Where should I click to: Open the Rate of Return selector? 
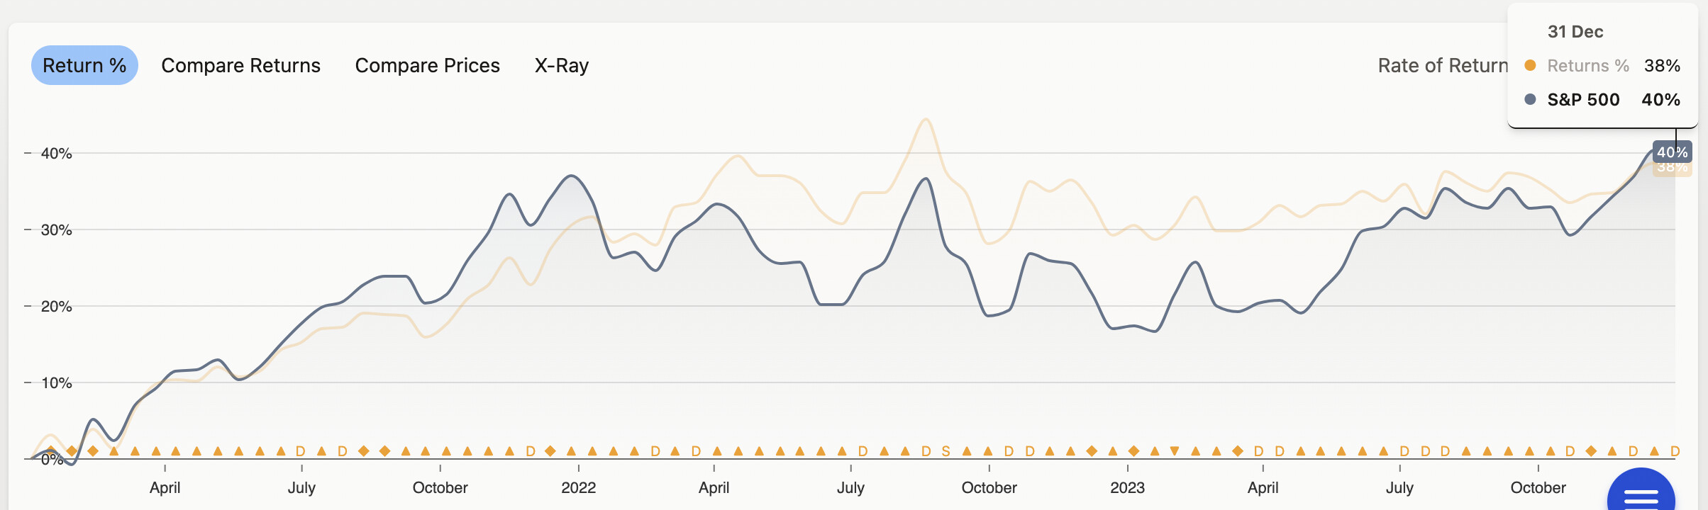[x=1442, y=65]
